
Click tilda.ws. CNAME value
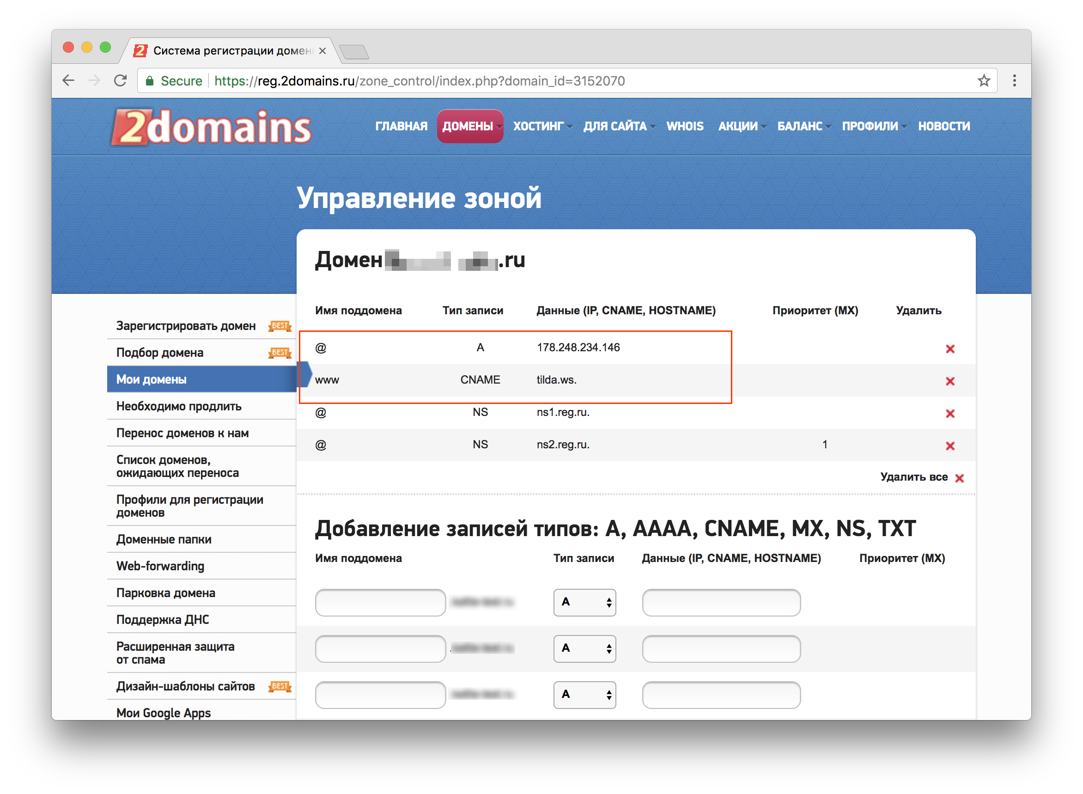click(556, 380)
